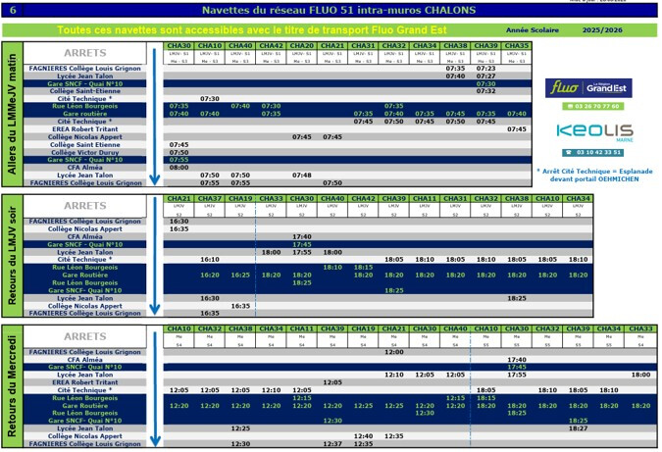Click ARRETS header of the LMJV evening table
The width and height of the screenshot is (662, 452).
point(85,206)
